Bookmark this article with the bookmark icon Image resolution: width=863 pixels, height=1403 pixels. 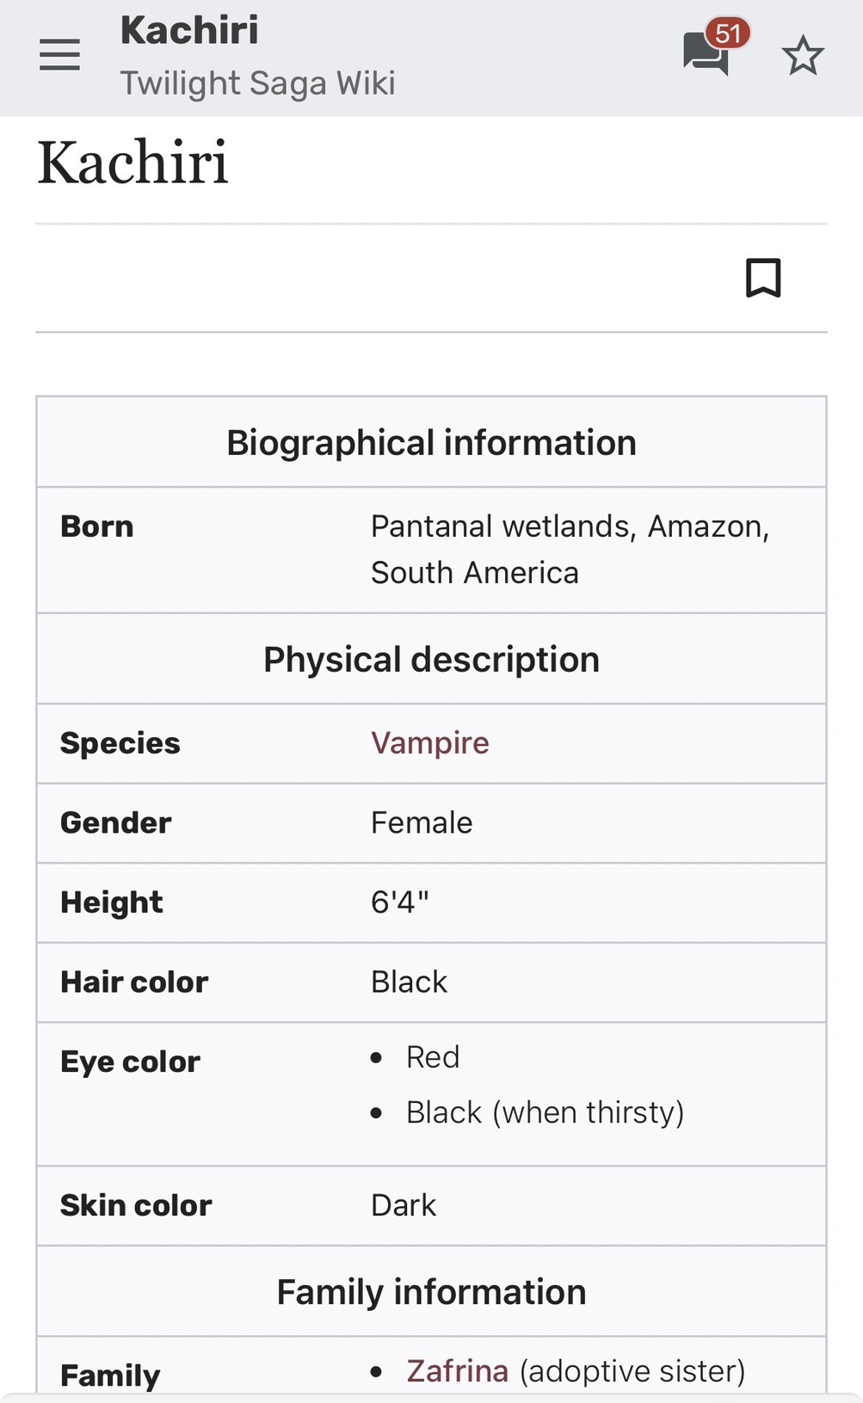tap(763, 278)
